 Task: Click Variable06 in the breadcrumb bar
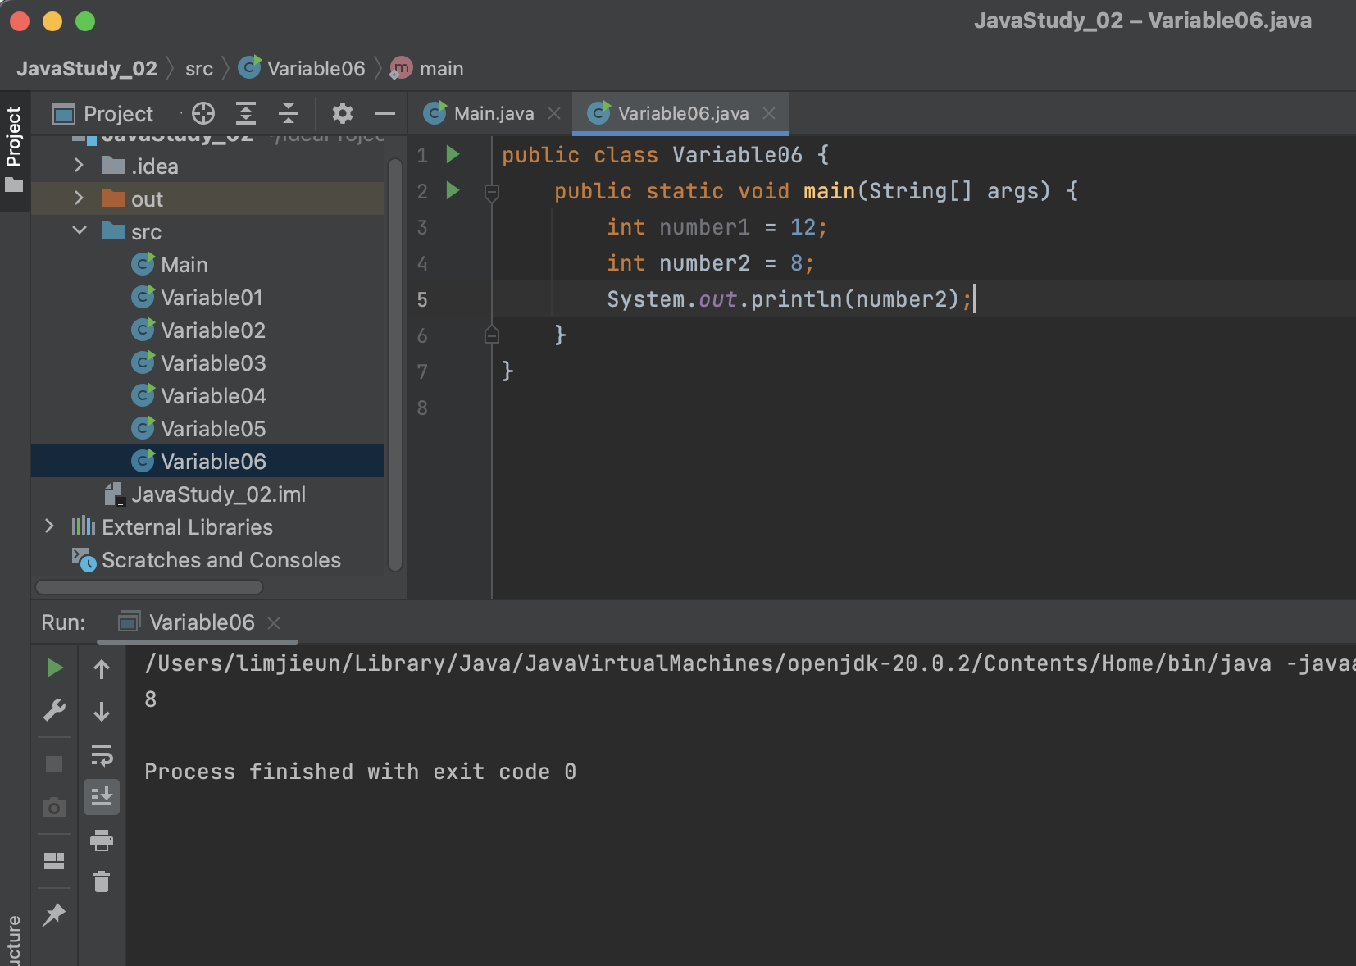tap(316, 68)
